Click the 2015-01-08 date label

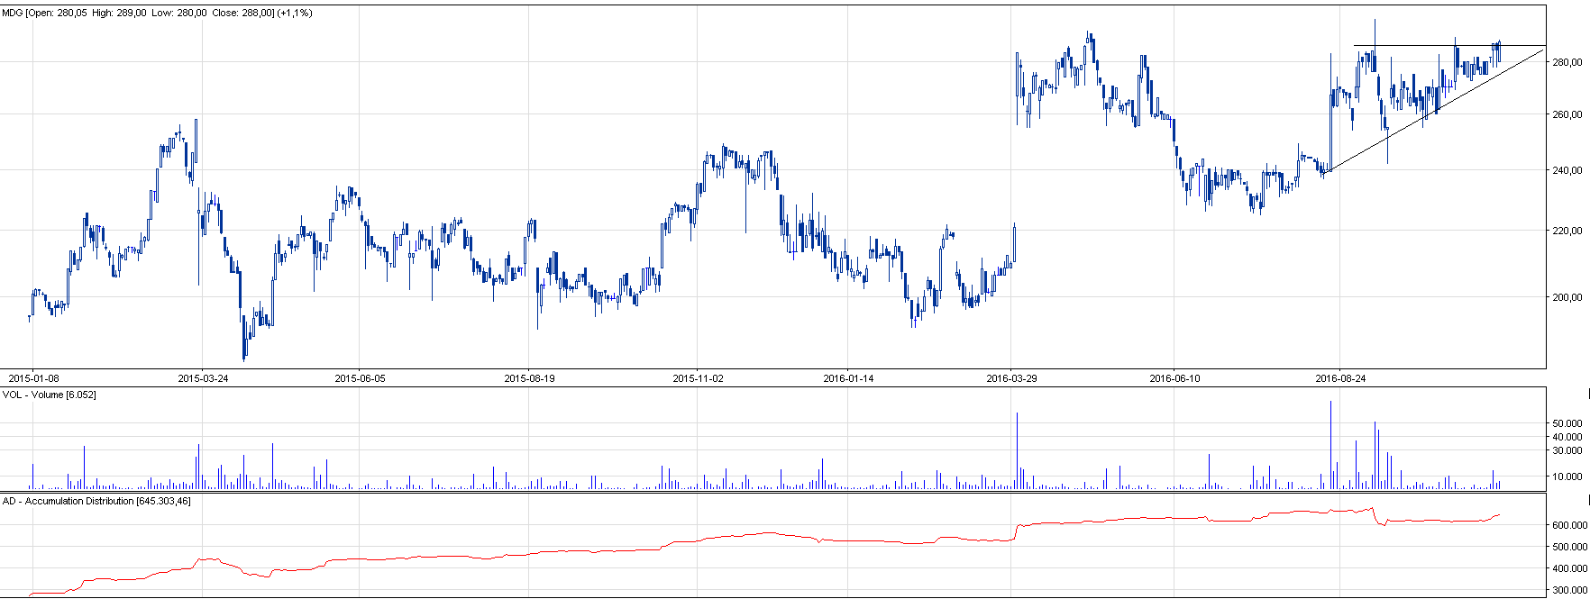coord(34,378)
